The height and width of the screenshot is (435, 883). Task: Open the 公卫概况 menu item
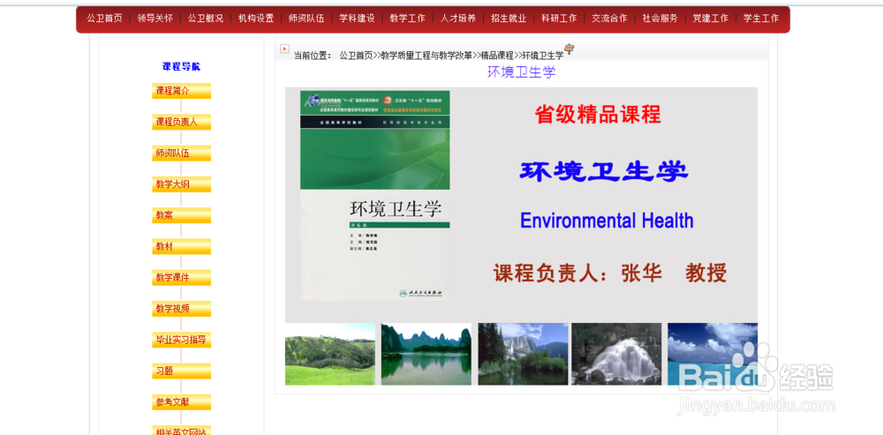(x=206, y=19)
